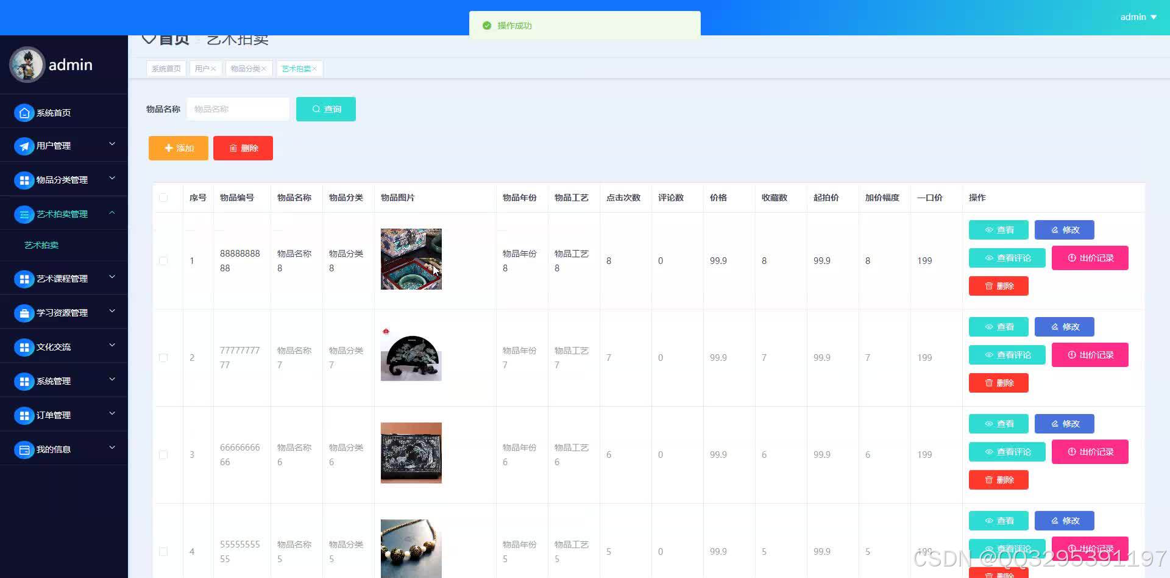Click the 添加 button to add item
Screen dimensions: 1170x578
pyautogui.click(x=178, y=148)
